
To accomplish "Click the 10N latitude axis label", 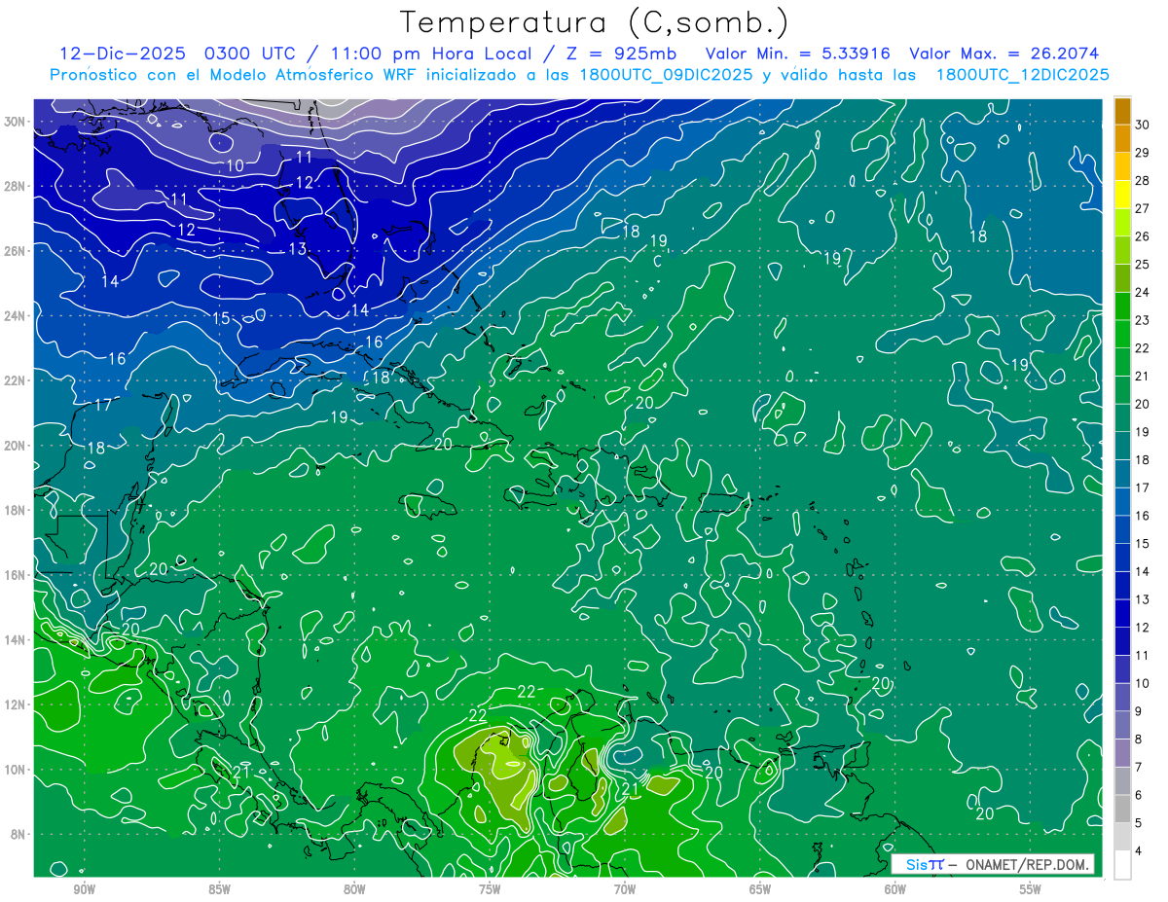I will (x=17, y=770).
